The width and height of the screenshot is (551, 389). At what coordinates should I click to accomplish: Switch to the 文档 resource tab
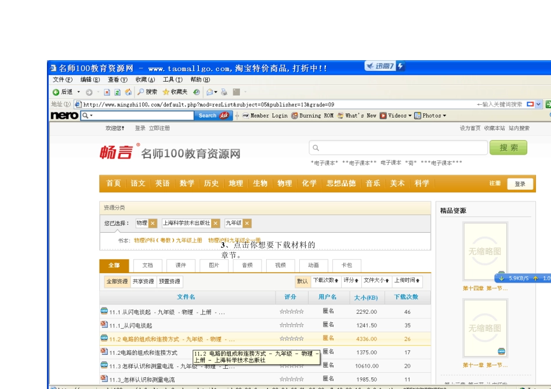[147, 266]
